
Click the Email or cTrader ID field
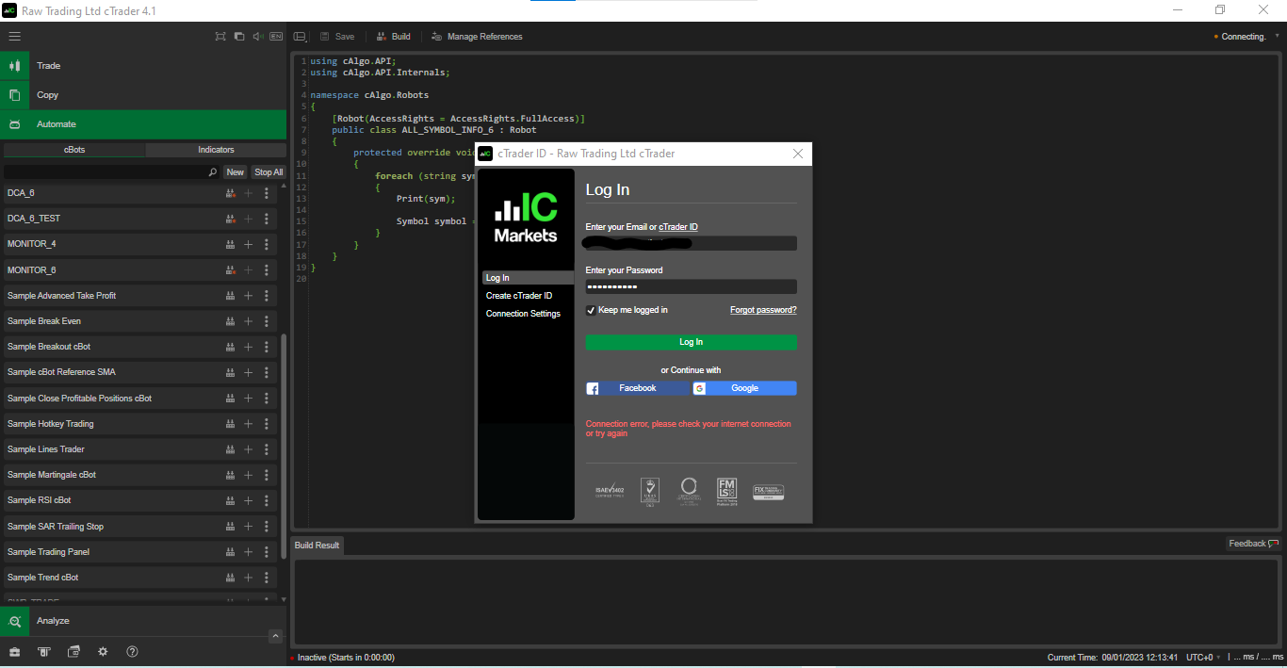[691, 243]
